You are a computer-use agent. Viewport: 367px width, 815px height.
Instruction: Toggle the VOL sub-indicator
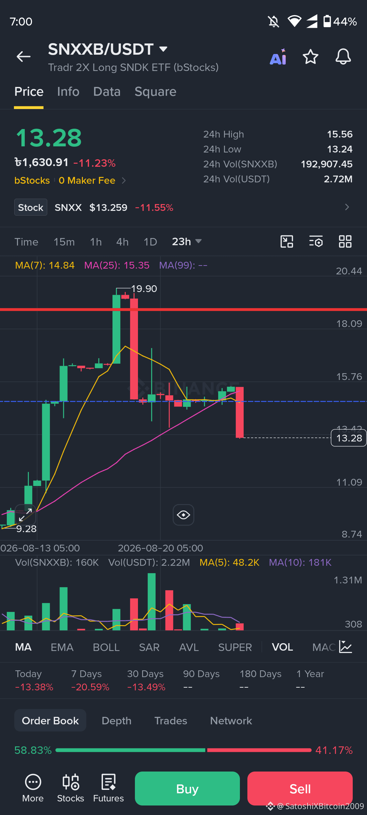coord(282,647)
